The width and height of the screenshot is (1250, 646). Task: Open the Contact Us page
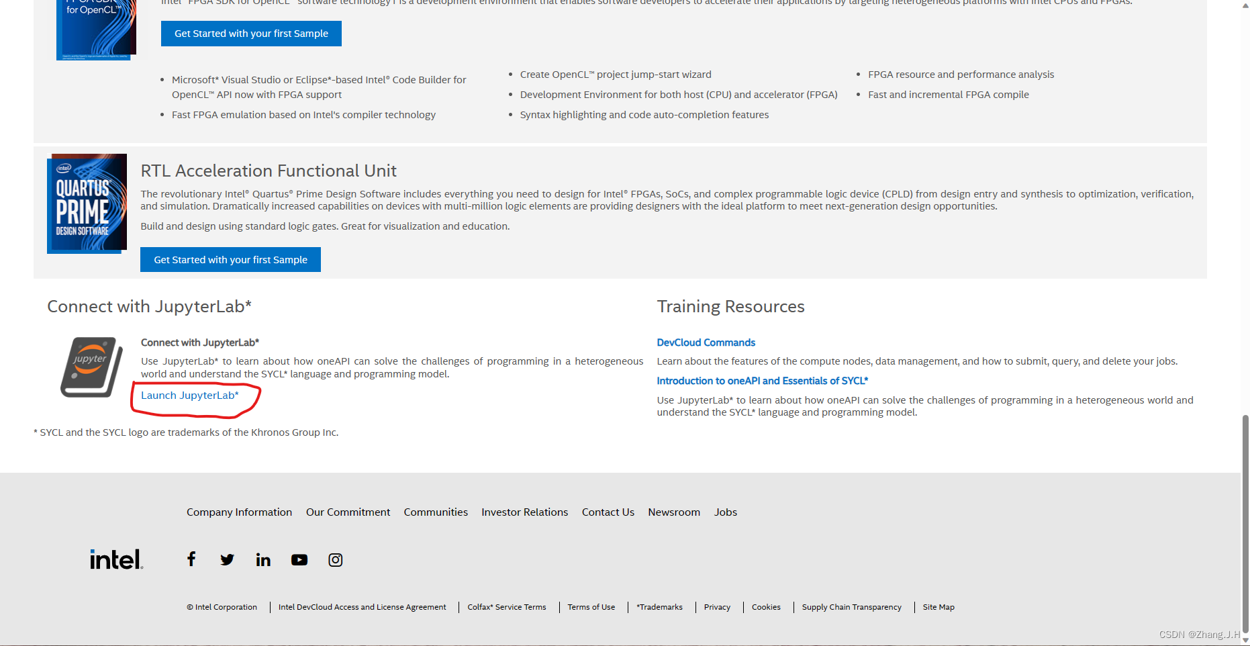coord(608,512)
